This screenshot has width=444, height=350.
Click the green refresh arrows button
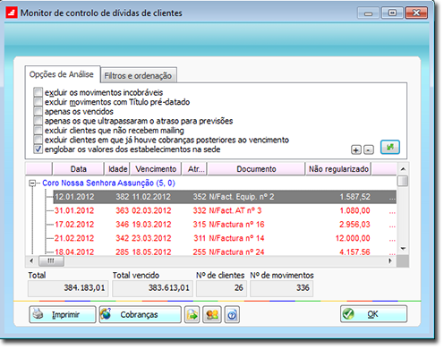point(390,147)
